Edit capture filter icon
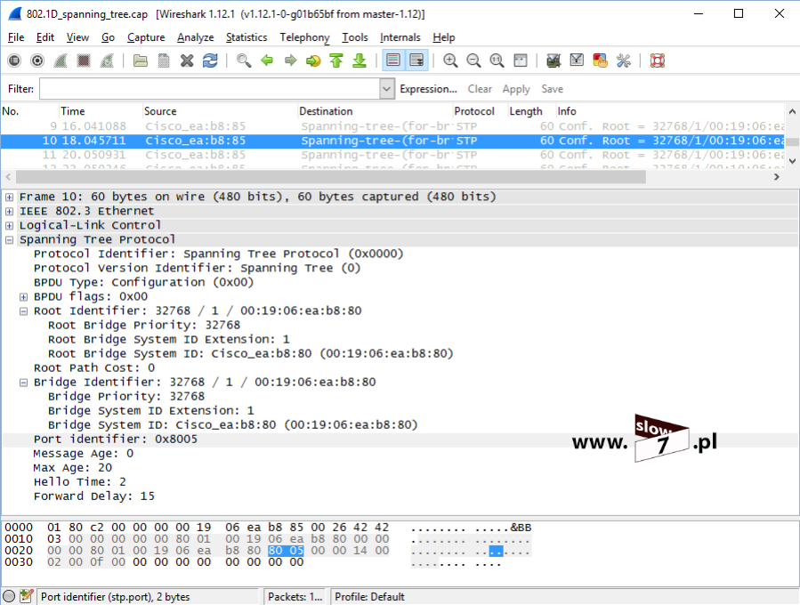800x605 pixels. click(x=554, y=60)
